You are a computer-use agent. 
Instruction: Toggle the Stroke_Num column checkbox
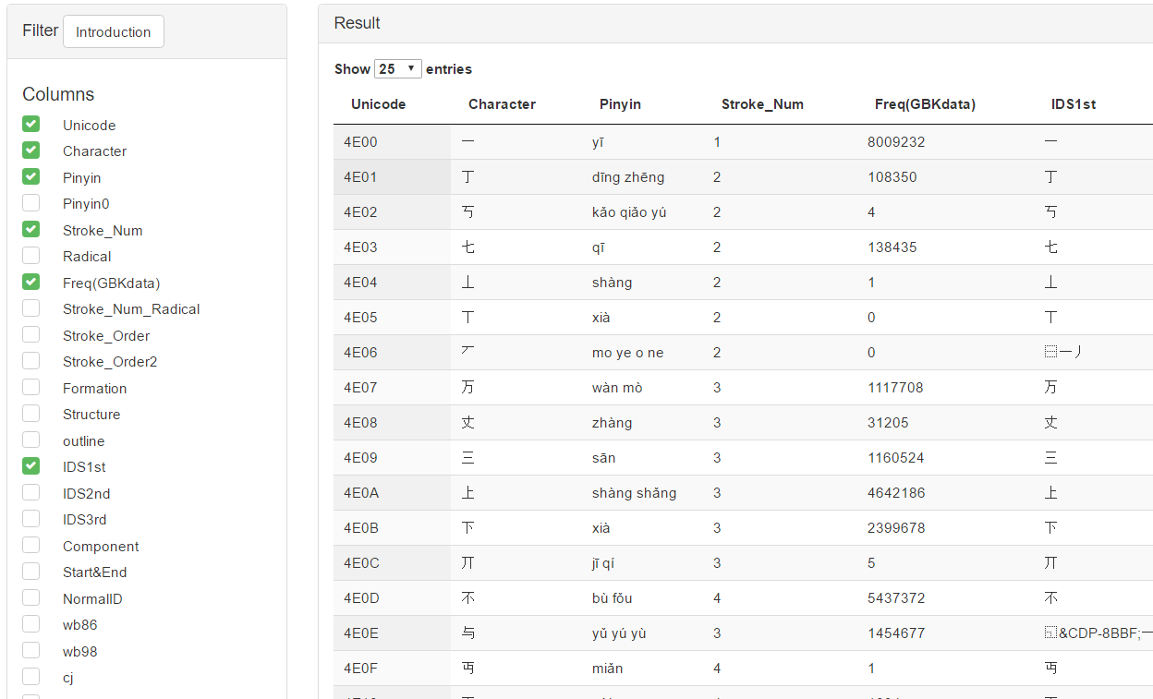[31, 230]
